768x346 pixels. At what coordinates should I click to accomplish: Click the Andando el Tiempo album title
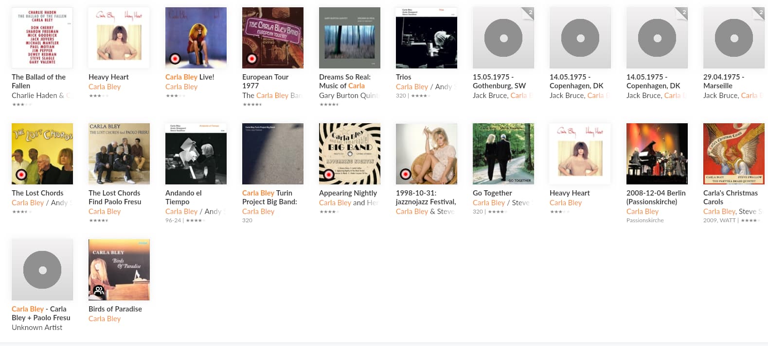click(183, 197)
